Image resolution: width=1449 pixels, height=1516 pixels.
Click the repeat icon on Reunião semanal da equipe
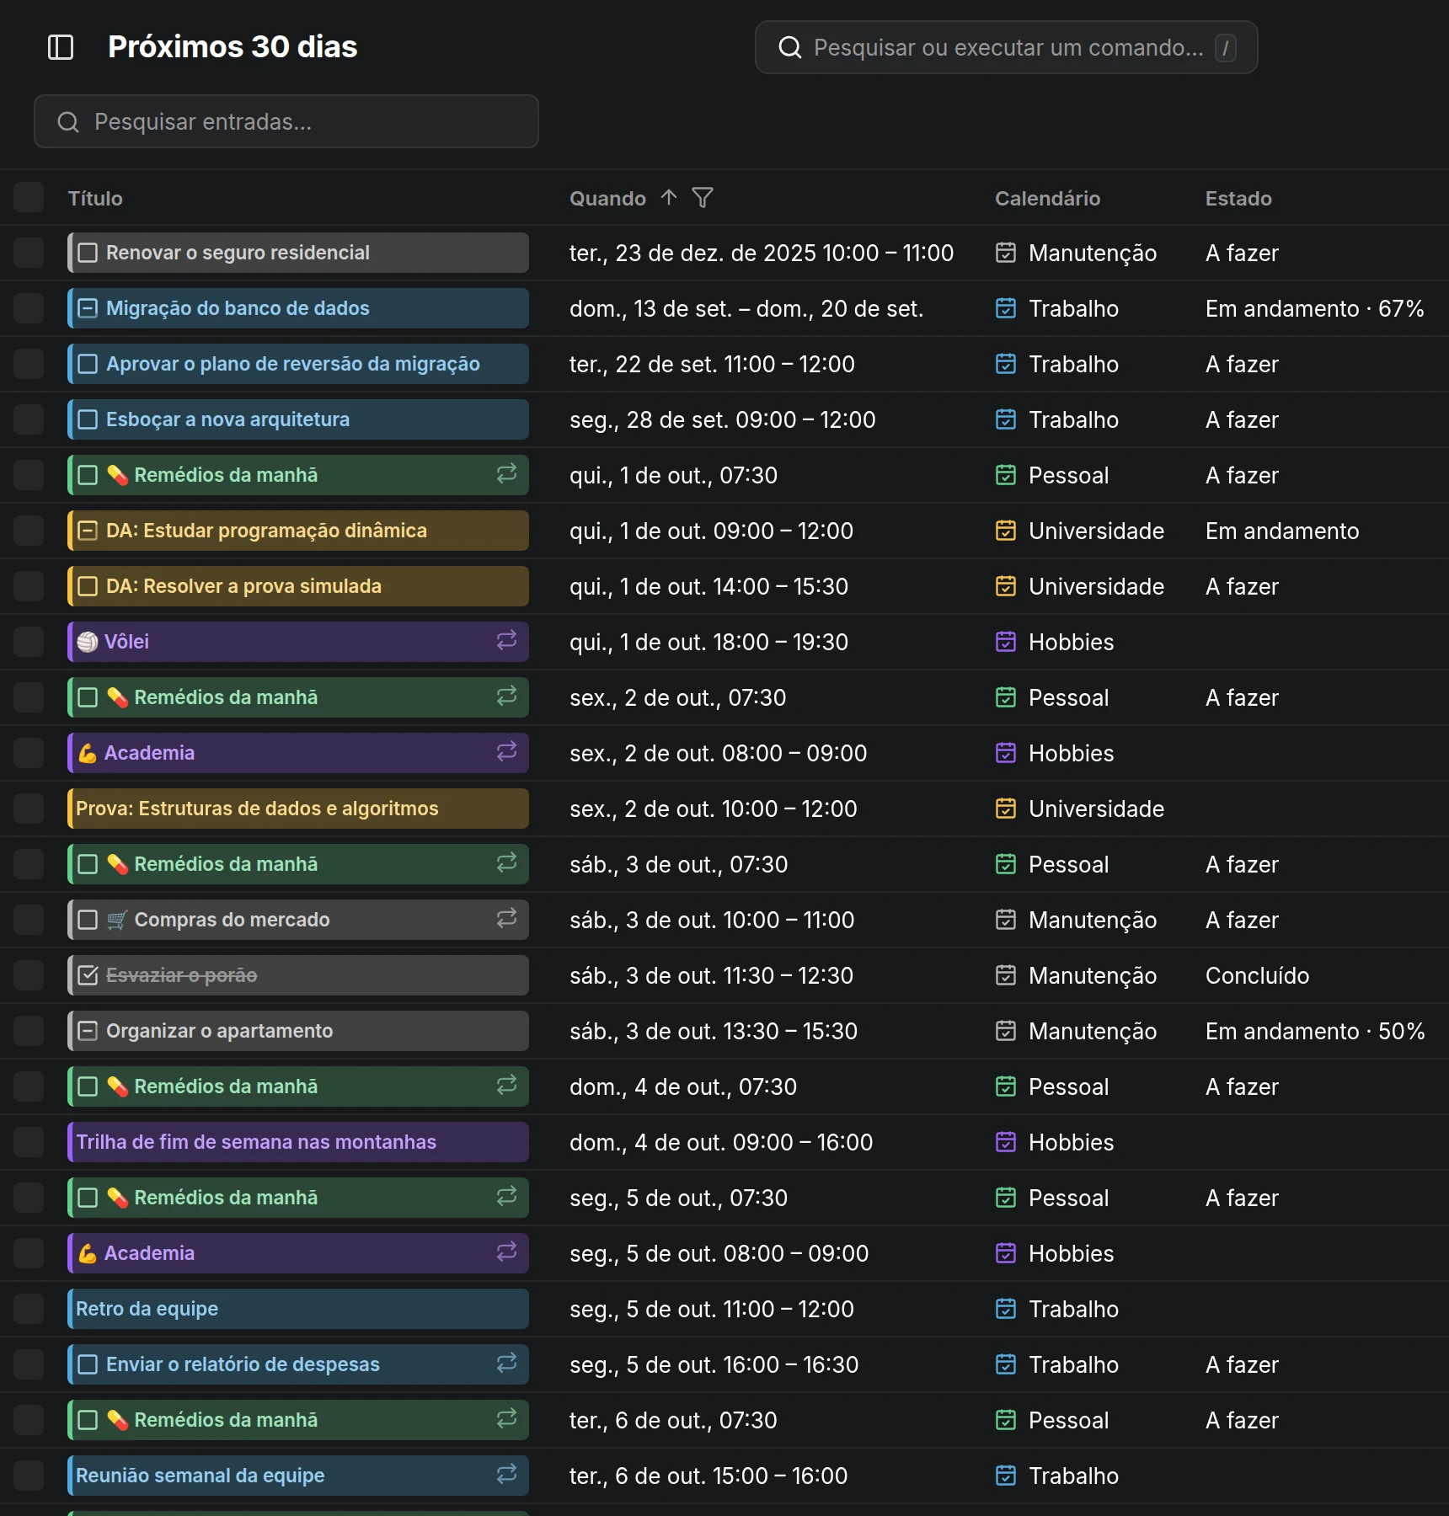[506, 1475]
